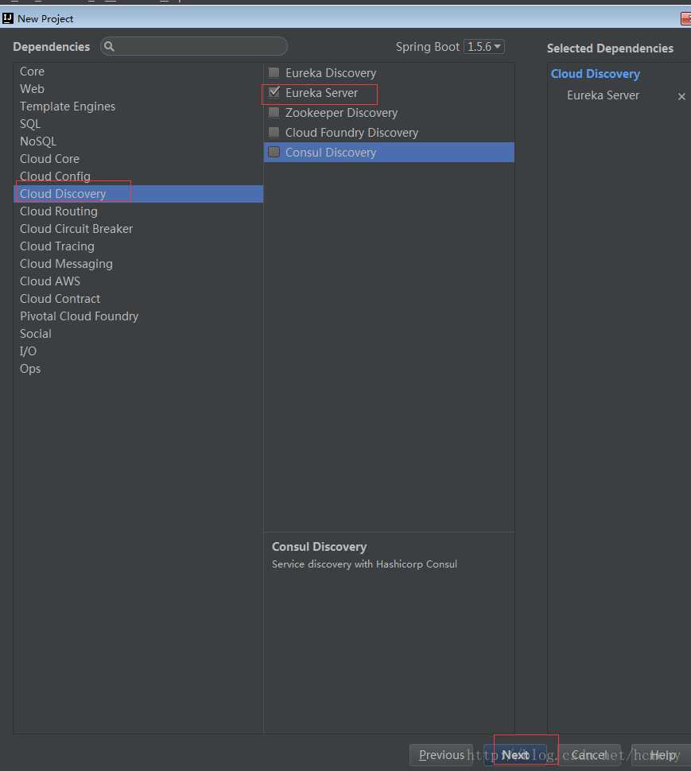This screenshot has height=771, width=691.
Task: Click the search magnifier icon in Dependencies
Action: (x=109, y=46)
